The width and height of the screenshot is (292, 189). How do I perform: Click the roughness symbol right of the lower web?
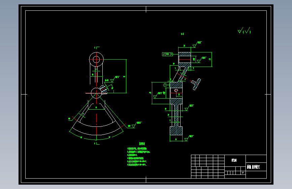(x=189, y=108)
